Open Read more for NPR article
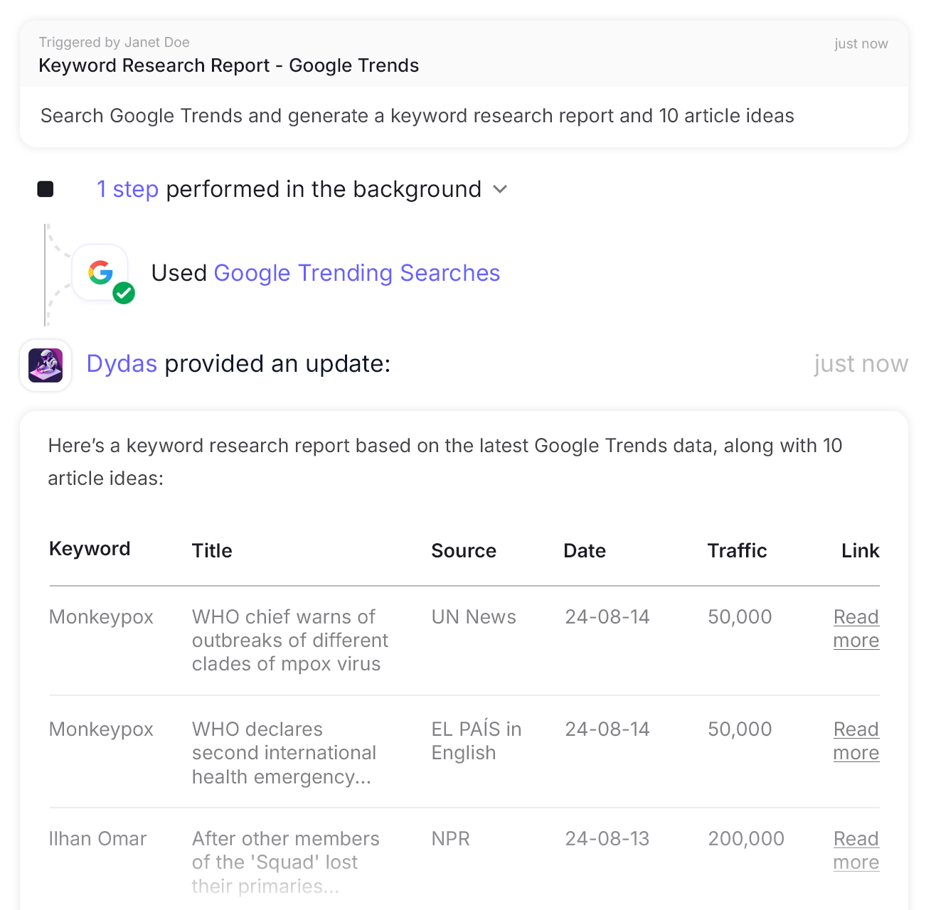931x910 pixels. pos(856,850)
